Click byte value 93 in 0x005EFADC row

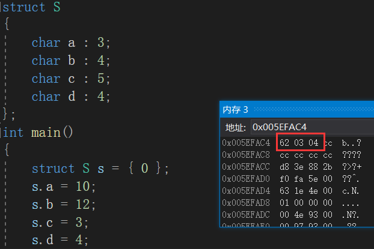pos(313,215)
